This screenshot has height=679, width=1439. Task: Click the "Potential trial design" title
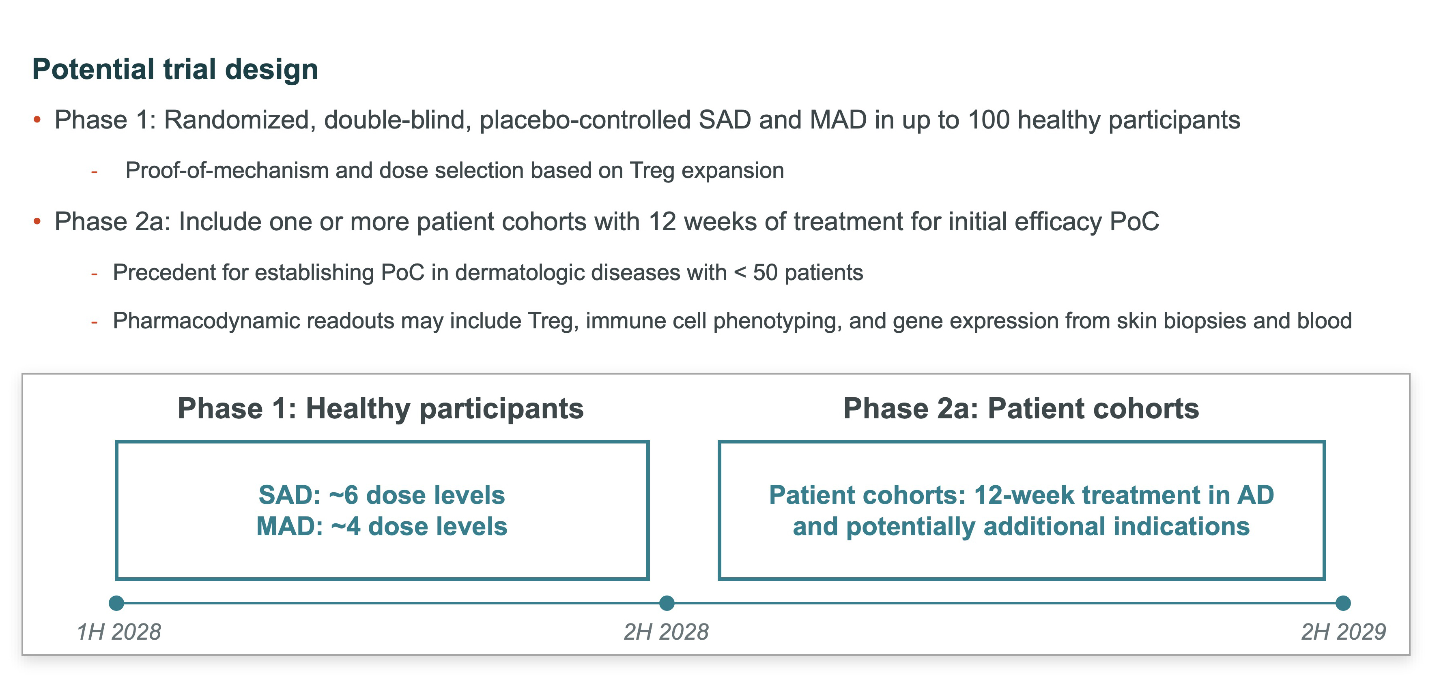click(x=175, y=69)
